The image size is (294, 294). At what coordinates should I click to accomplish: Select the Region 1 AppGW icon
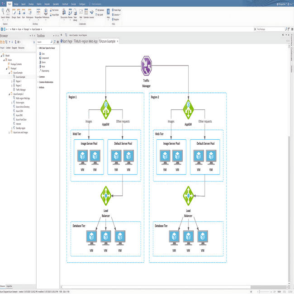(106, 109)
